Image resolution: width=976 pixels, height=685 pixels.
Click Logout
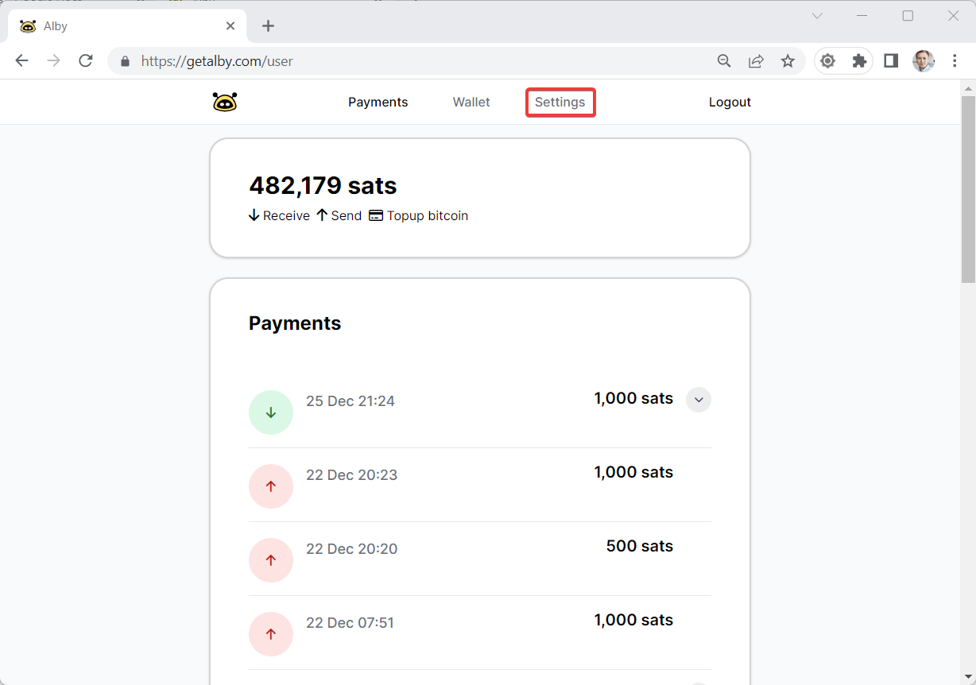[730, 102]
